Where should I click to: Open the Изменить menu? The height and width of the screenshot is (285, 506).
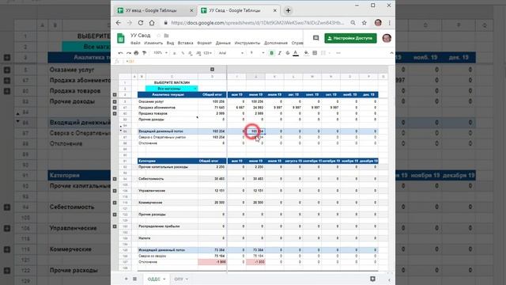point(153,43)
